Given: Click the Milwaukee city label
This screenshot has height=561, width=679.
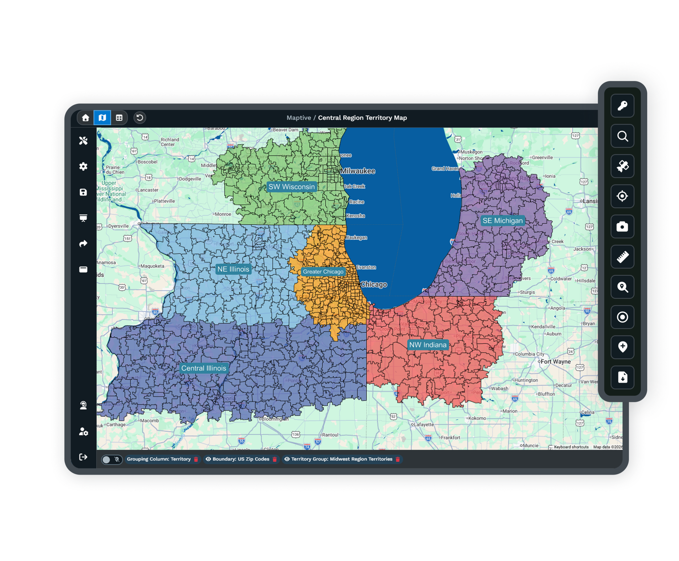Looking at the screenshot, I should 358,171.
